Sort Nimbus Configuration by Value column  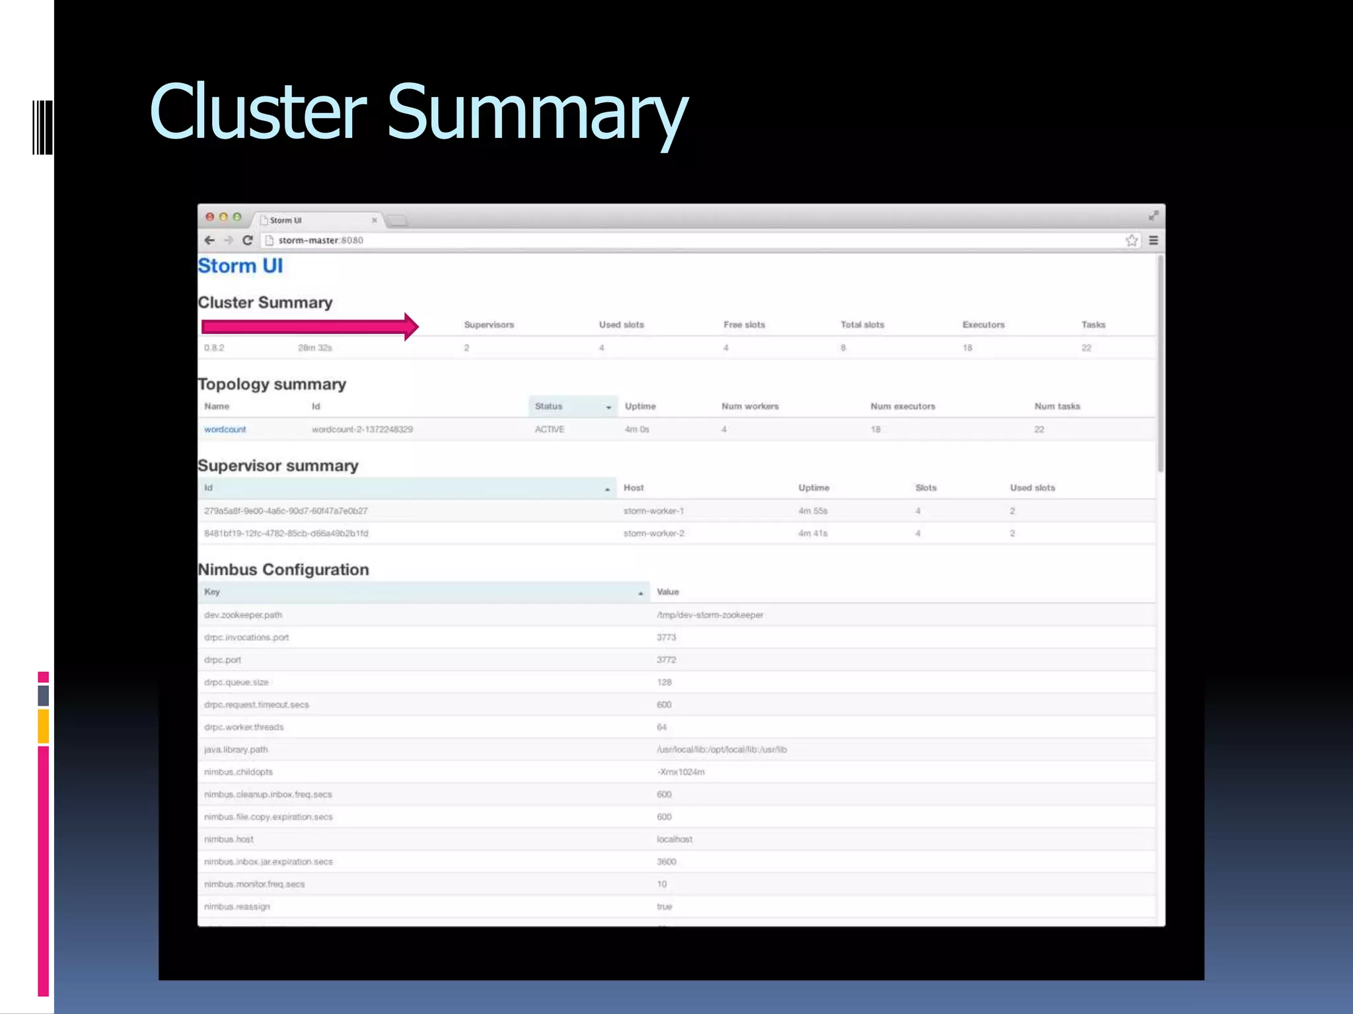pos(668,592)
